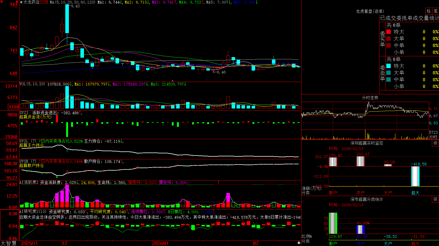This screenshot has height=246, width=439.
Task: Open 设 settings for 深市超赢分类统计
Action: tap(435, 199)
